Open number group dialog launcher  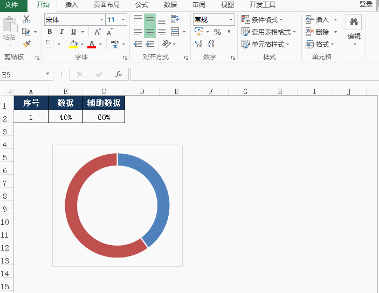(x=233, y=58)
